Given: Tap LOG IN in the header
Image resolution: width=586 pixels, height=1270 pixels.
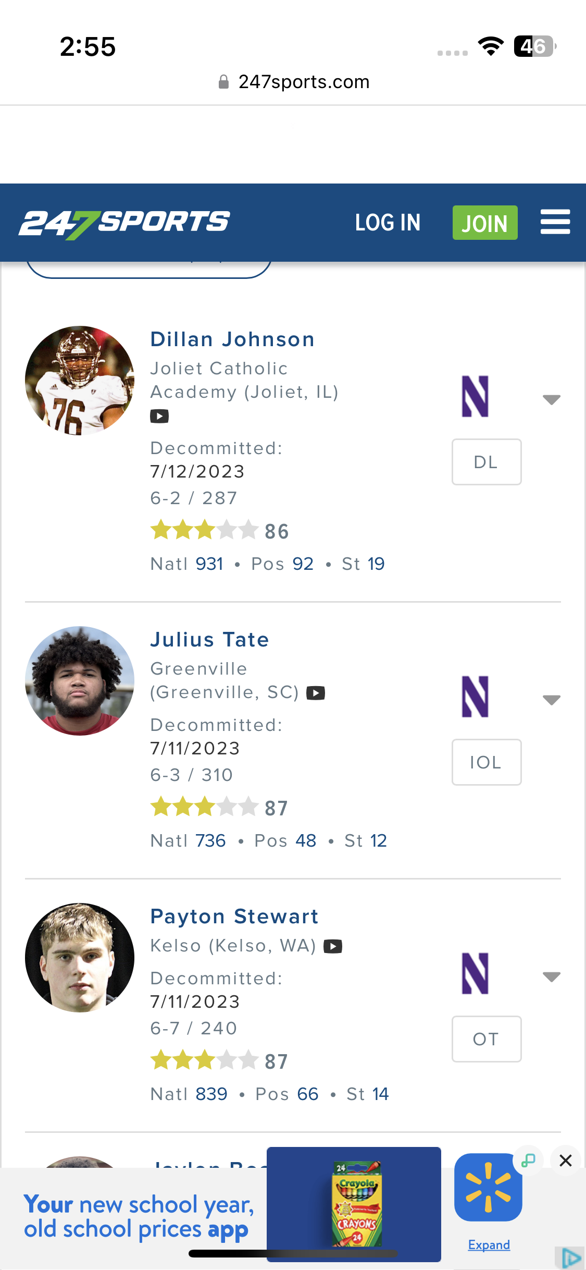Looking at the screenshot, I should 388,223.
